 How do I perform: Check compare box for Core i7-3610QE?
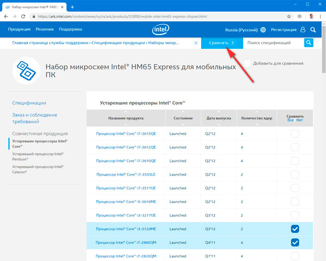point(295,161)
